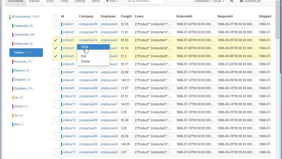This screenshot has height=159, width=282.
Task: Uncheck the orders/3 row checkbox
Action: click(x=56, y=40)
